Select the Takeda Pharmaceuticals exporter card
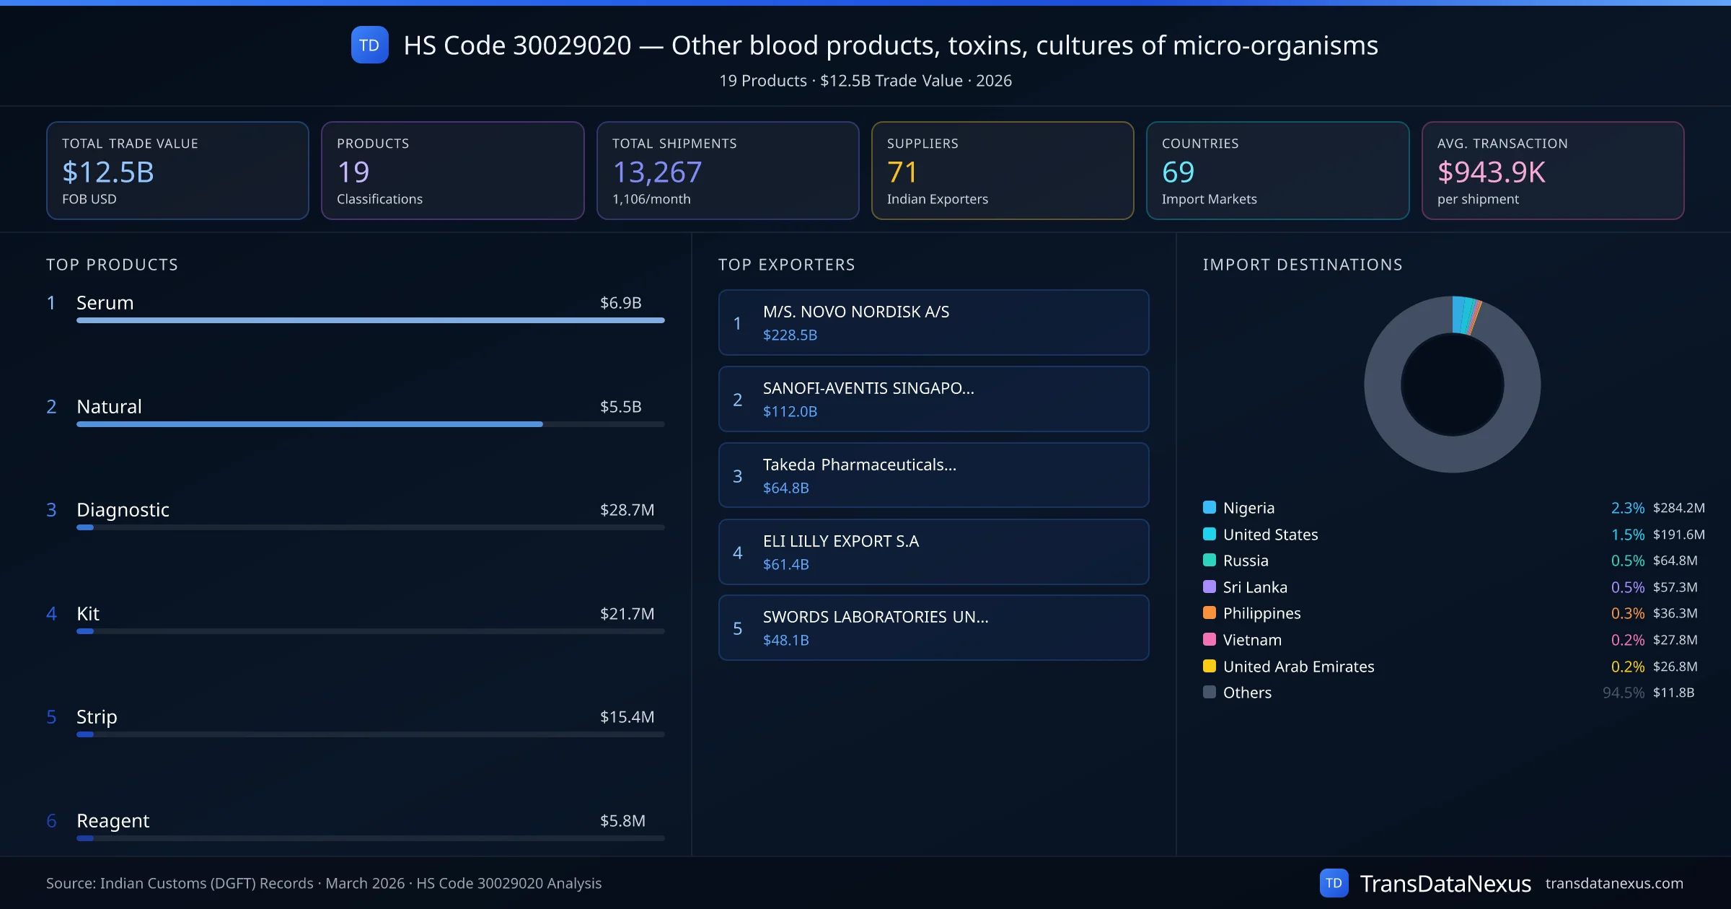 (933, 475)
